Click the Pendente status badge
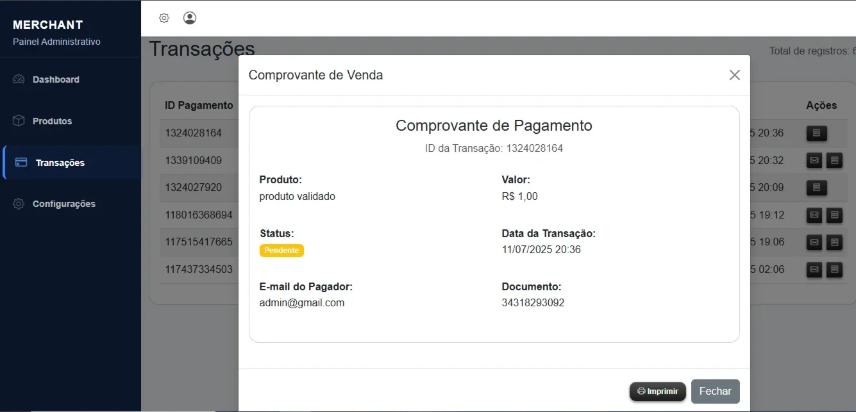 click(281, 251)
